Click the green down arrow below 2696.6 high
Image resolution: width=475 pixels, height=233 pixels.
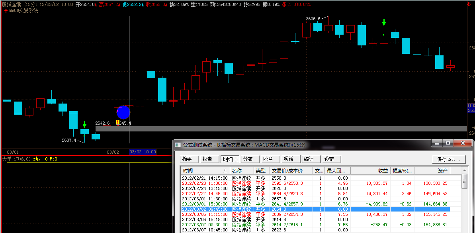pos(384,22)
